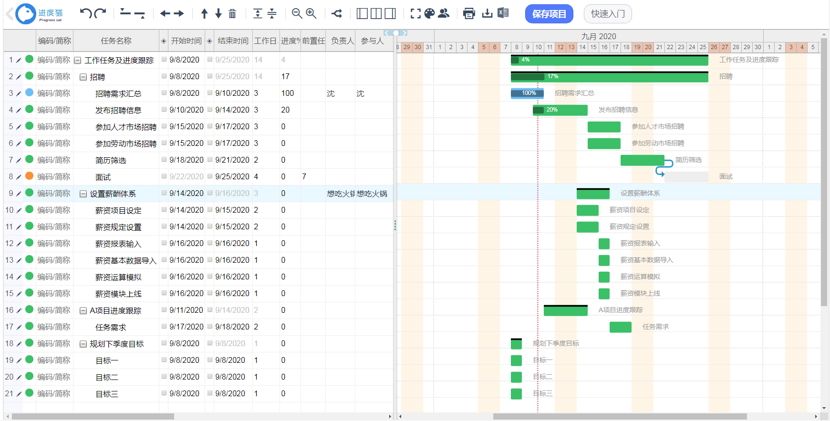Click the 任务名称 column header
The image size is (830, 421).
pos(116,41)
